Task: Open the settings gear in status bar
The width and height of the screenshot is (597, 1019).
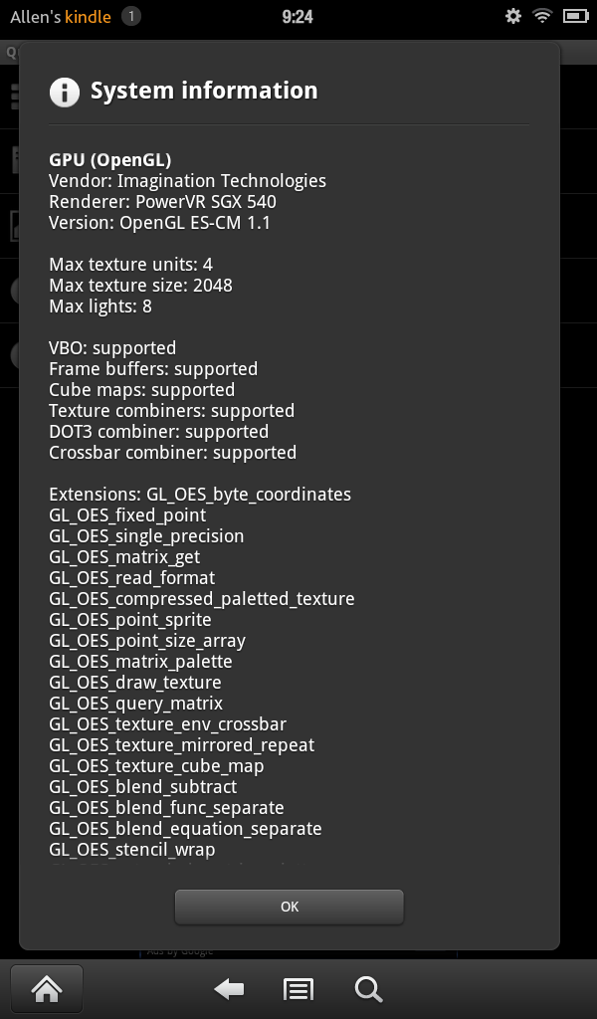Action: [513, 16]
